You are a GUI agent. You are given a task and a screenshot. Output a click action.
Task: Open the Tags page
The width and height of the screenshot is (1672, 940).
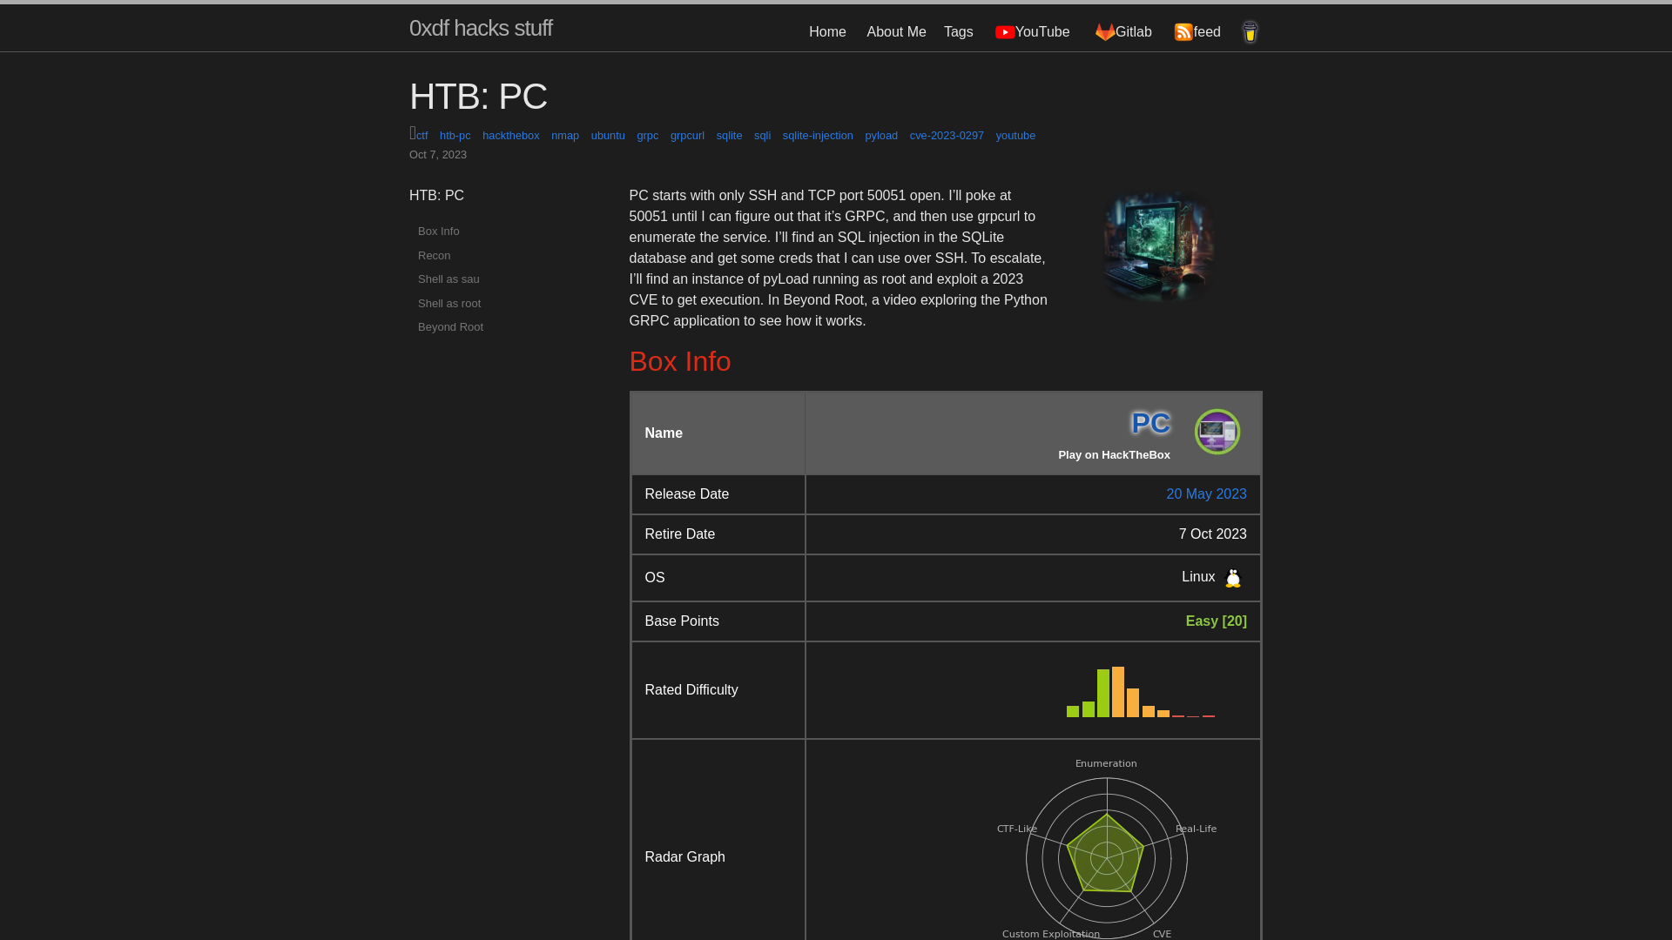(x=958, y=32)
